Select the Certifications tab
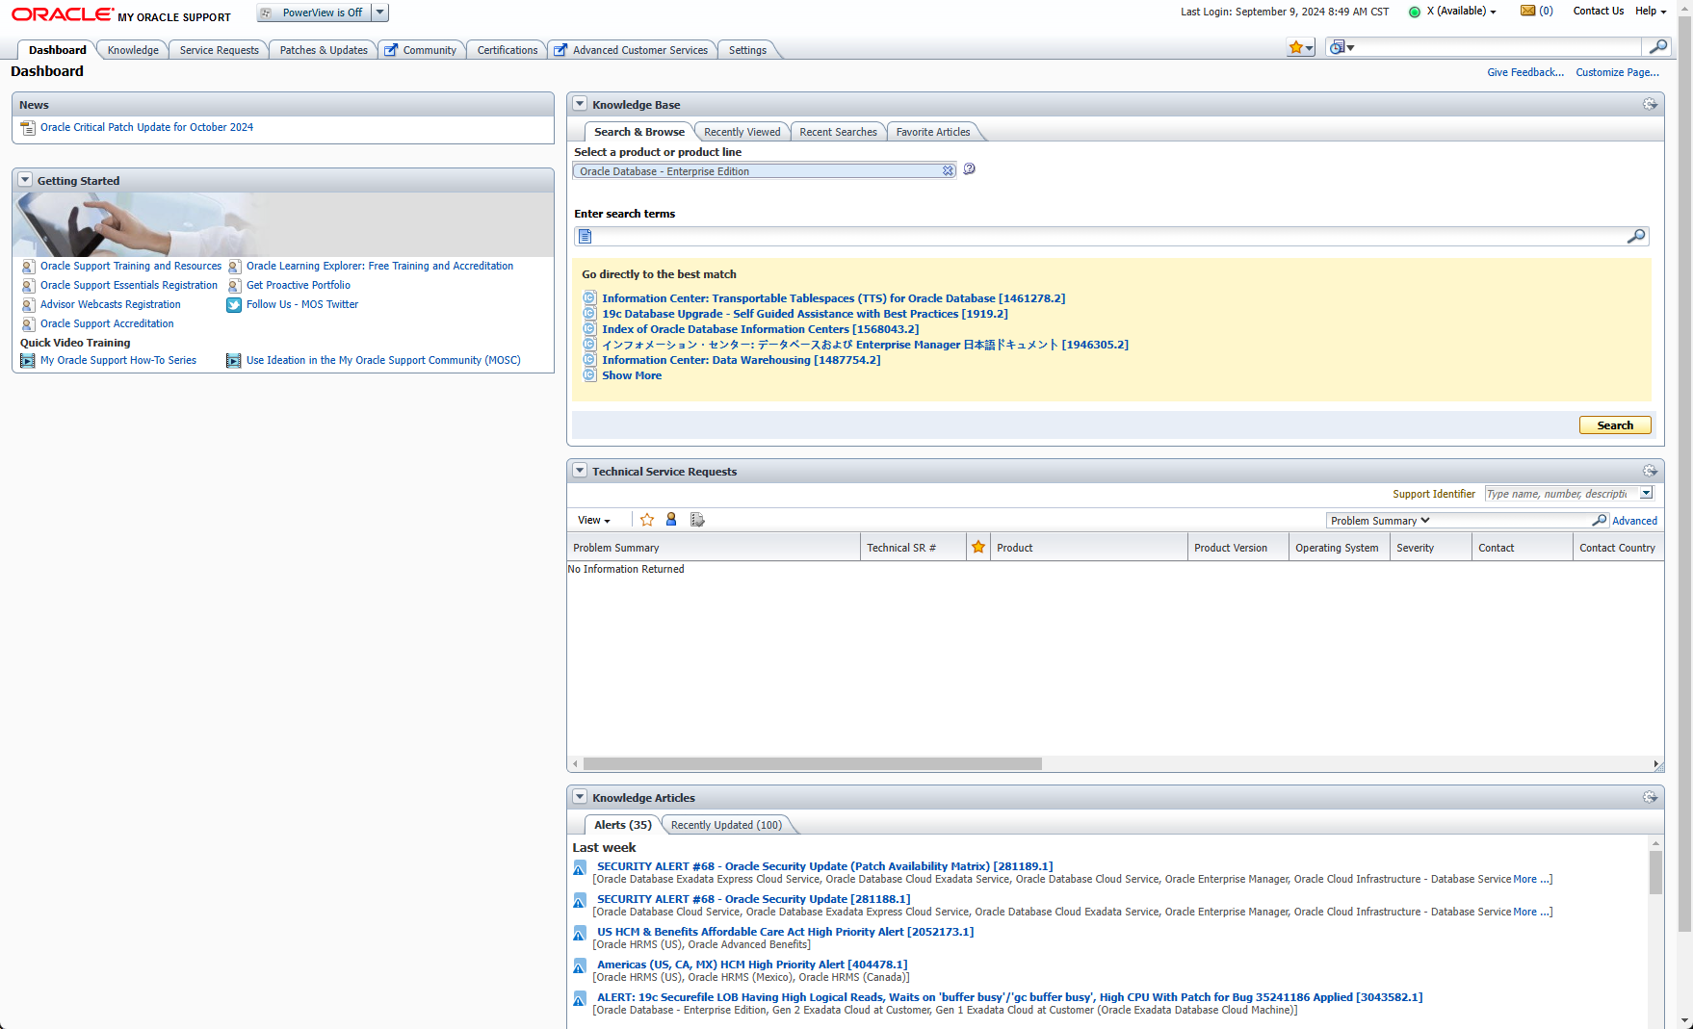 (508, 50)
